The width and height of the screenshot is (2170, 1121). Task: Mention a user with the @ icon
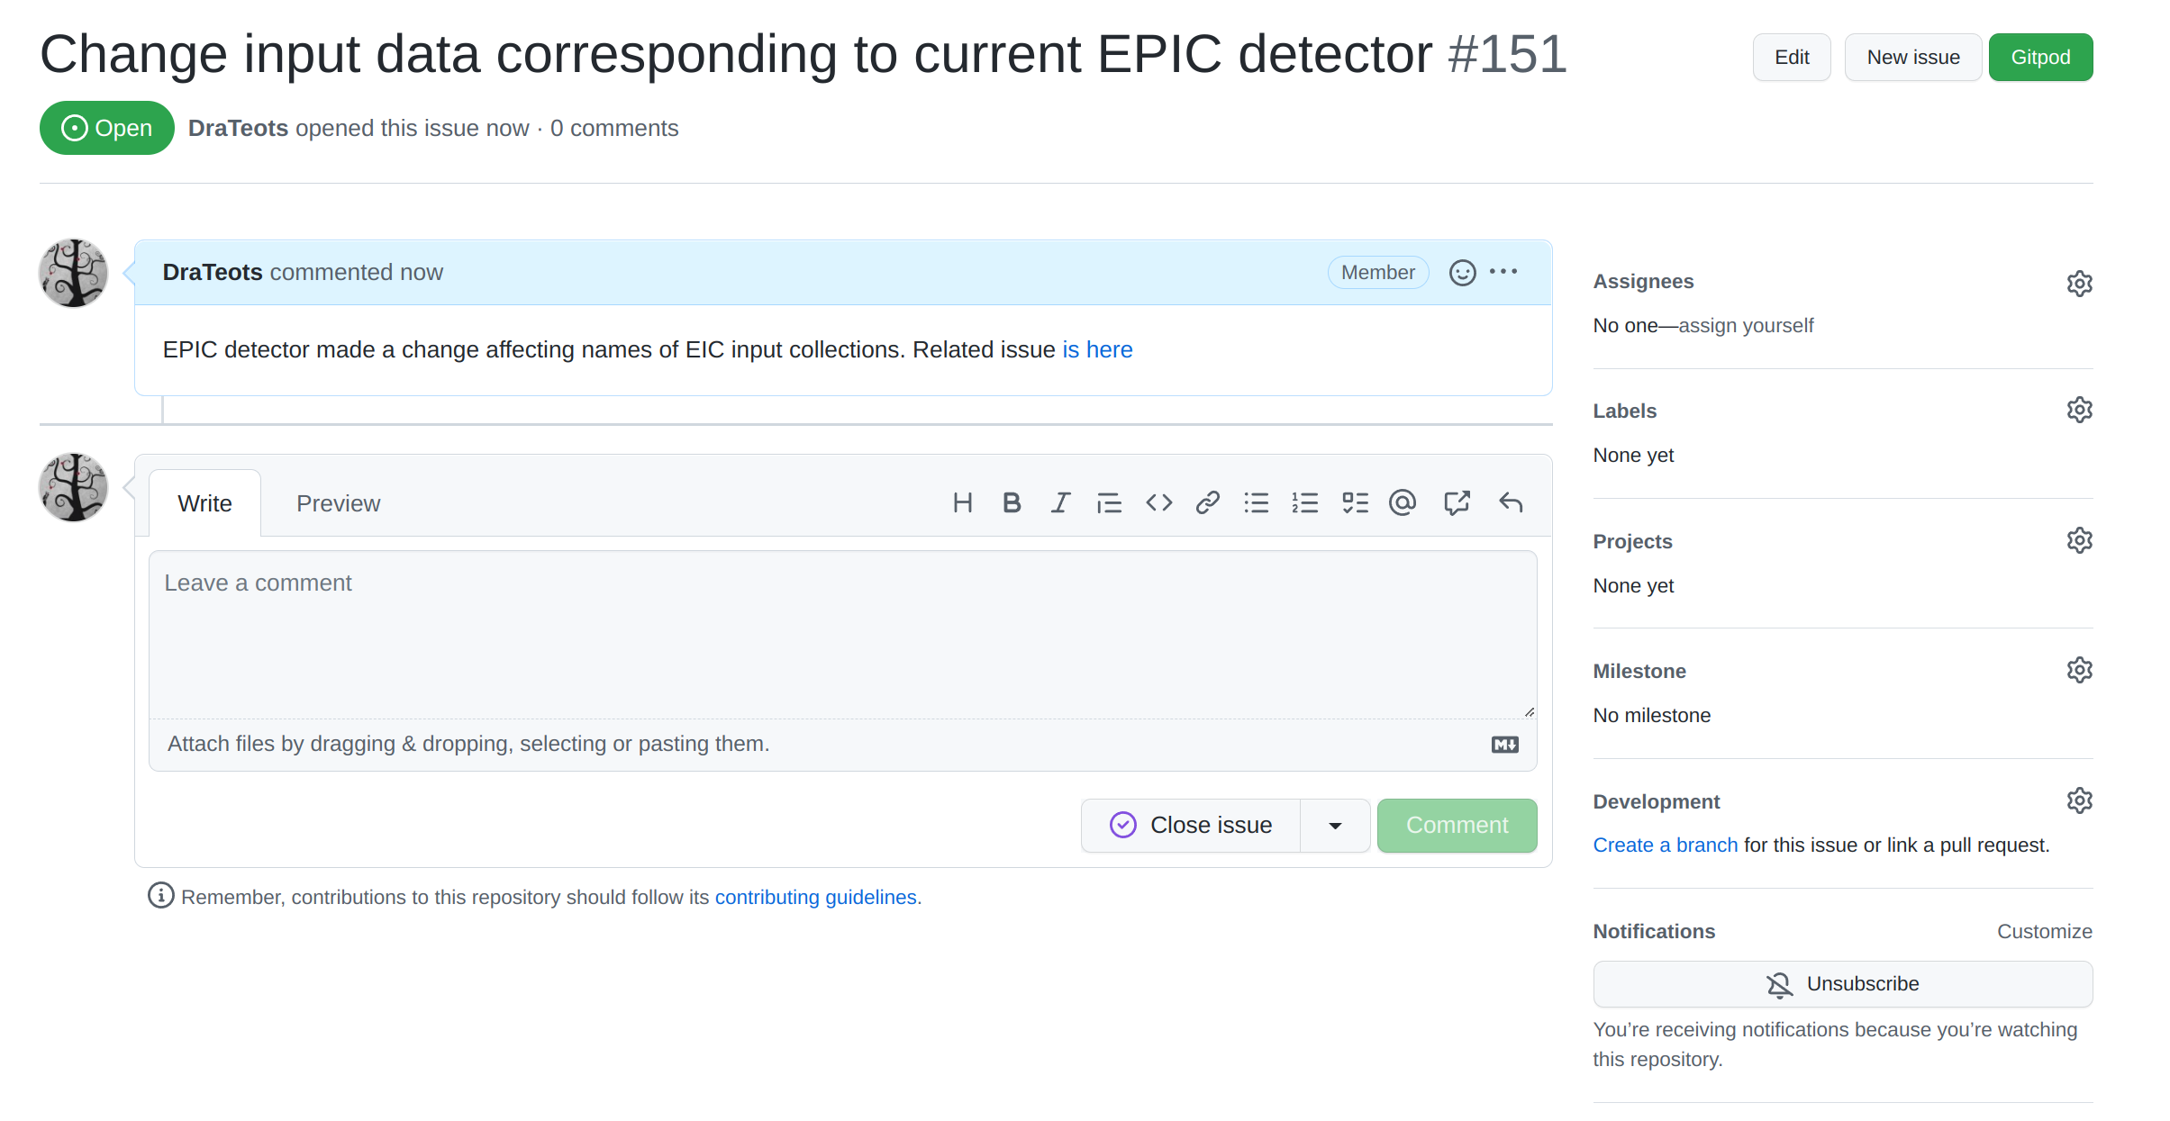[1403, 502]
